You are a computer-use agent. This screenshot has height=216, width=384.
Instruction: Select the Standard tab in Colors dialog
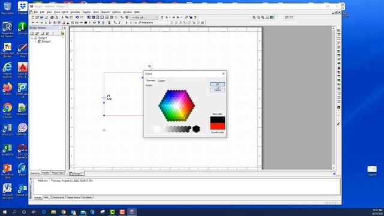(151, 80)
